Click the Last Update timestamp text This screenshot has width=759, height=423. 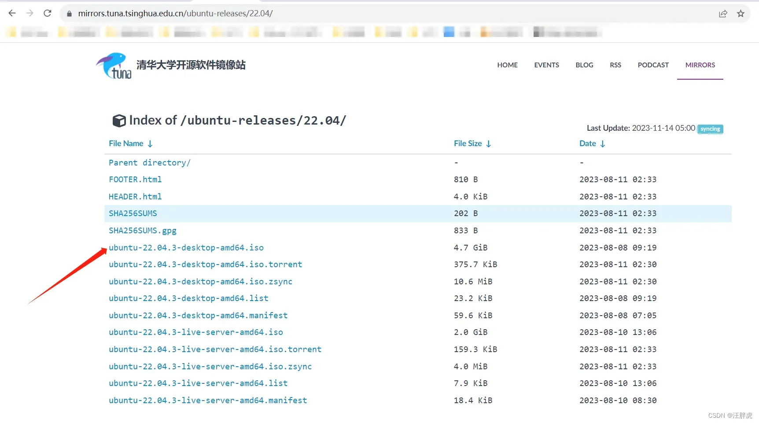pyautogui.click(x=641, y=128)
